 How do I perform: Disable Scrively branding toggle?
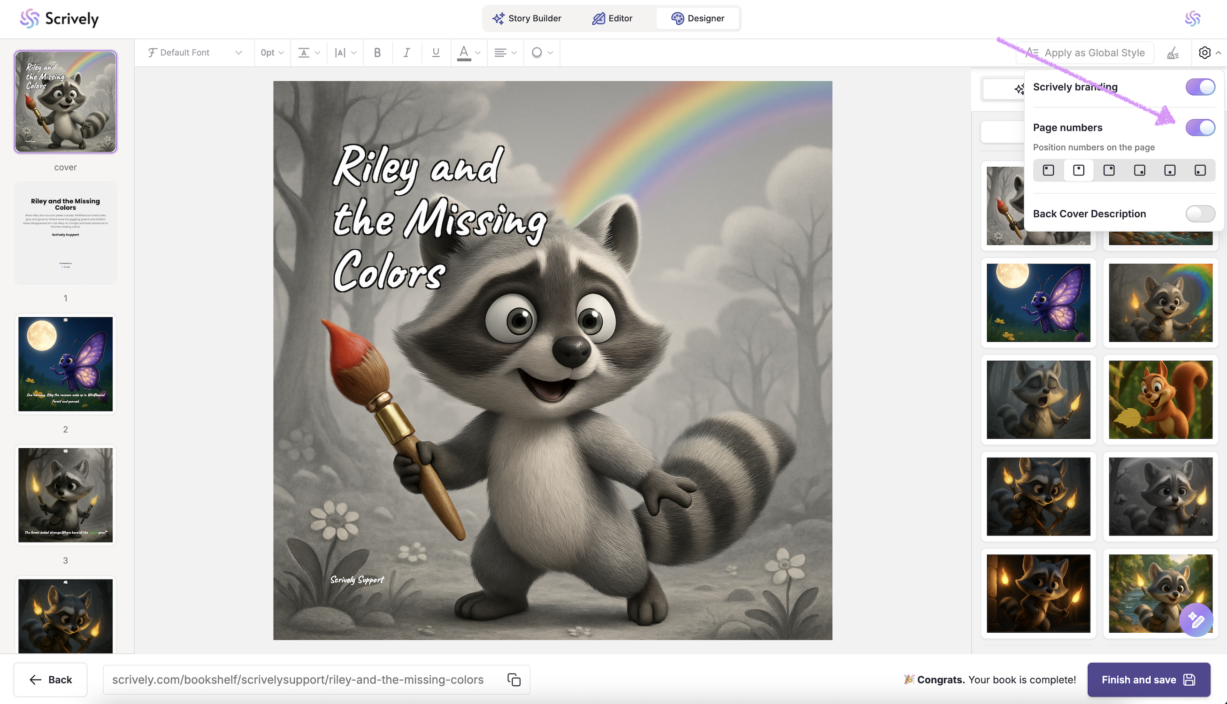pyautogui.click(x=1200, y=87)
